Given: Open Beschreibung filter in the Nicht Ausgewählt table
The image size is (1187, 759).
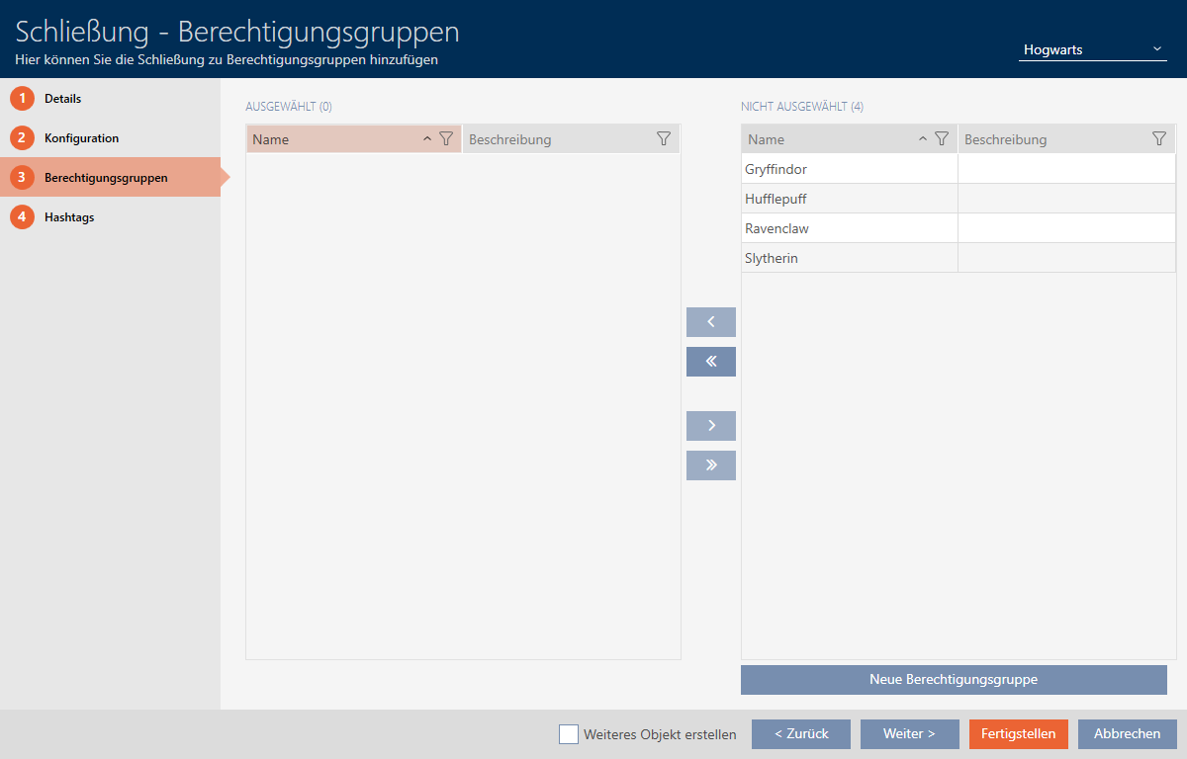Looking at the screenshot, I should (1159, 139).
